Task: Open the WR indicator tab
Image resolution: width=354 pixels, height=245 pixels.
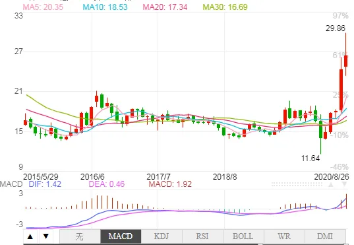Action: [x=284, y=236]
